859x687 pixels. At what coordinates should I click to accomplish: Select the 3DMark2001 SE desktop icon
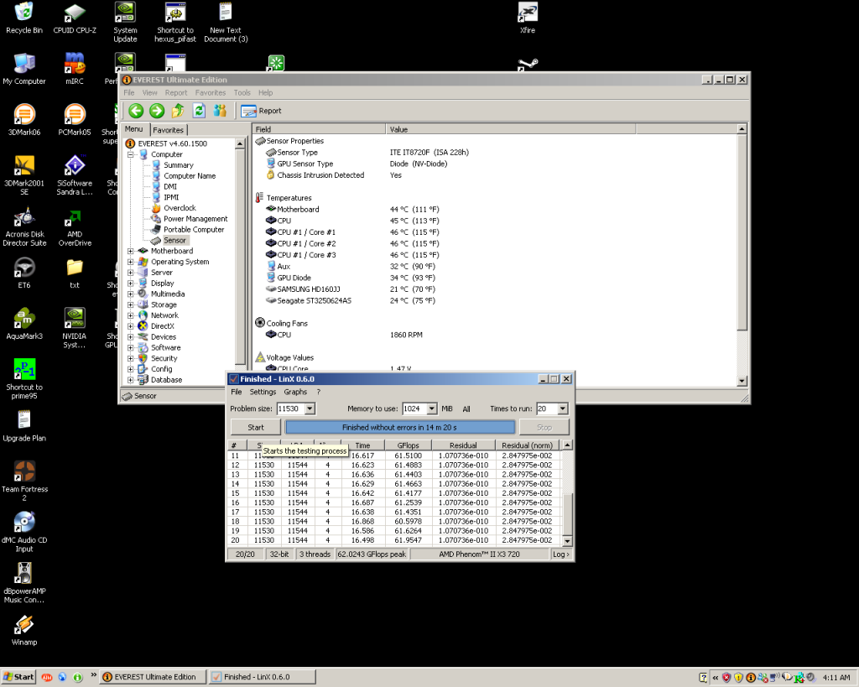click(x=24, y=175)
